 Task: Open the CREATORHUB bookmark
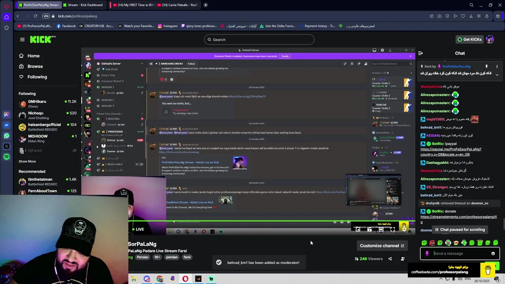(97, 26)
